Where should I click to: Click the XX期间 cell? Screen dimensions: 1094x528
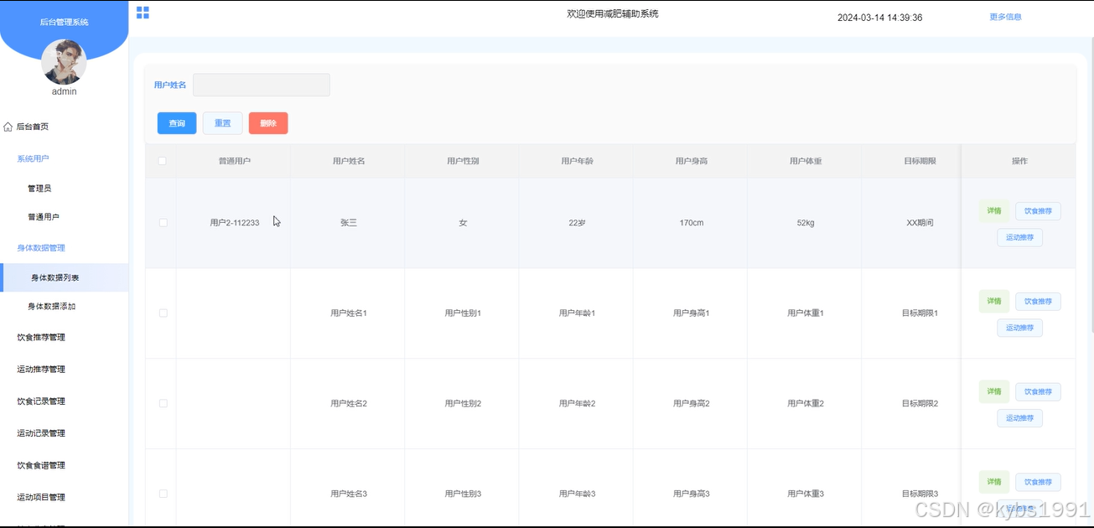[920, 223]
